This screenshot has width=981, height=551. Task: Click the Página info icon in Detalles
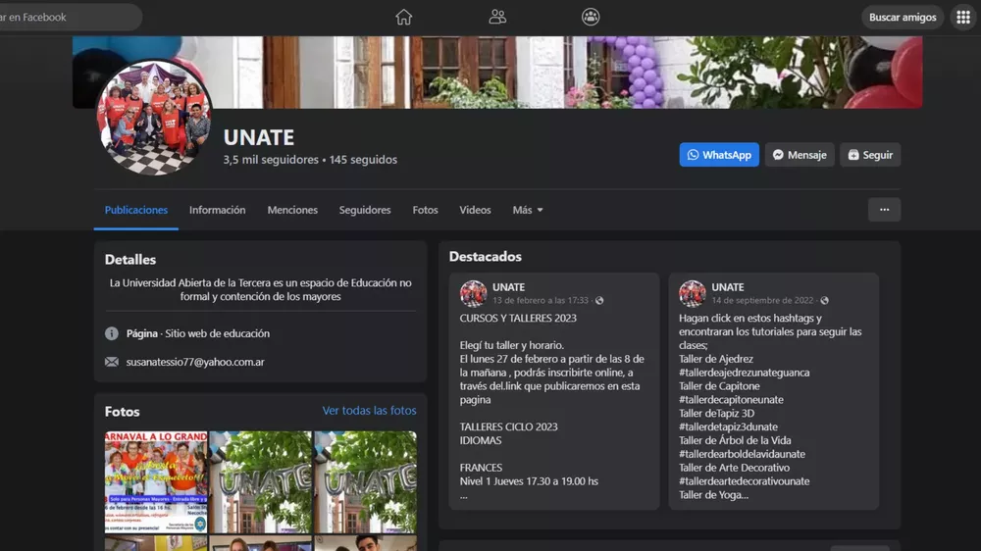pyautogui.click(x=112, y=333)
